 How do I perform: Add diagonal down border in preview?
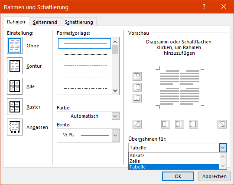click(x=222, y=124)
